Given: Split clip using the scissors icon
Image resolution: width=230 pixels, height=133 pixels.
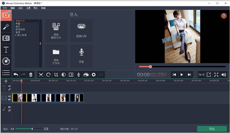Looking at the screenshot, I should (x=41, y=75).
